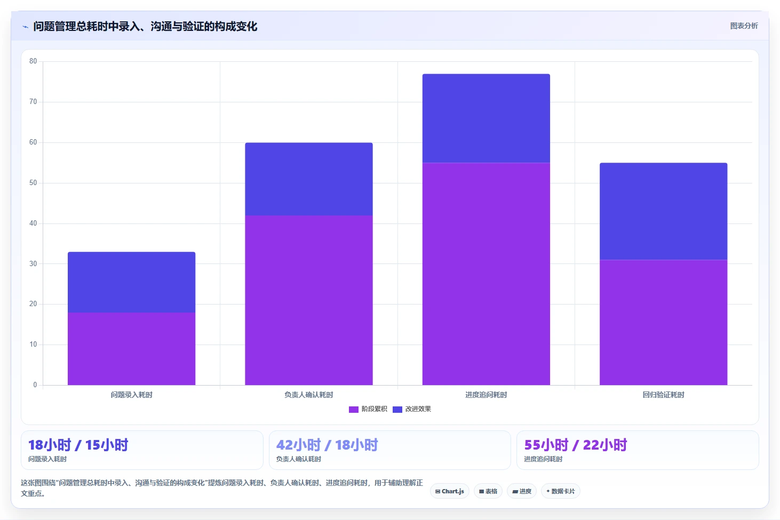780x520 pixels.
Task: Click the 问题录入耗时 x-axis label
Action: (x=131, y=395)
